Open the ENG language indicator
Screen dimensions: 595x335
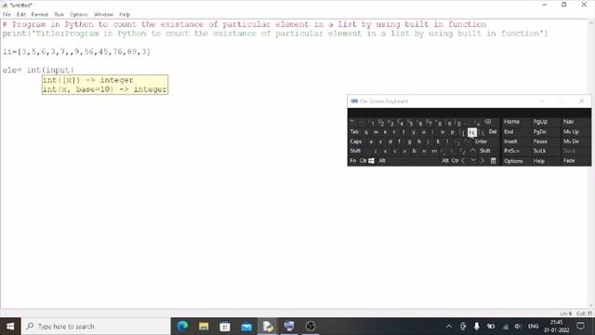pyautogui.click(x=533, y=327)
